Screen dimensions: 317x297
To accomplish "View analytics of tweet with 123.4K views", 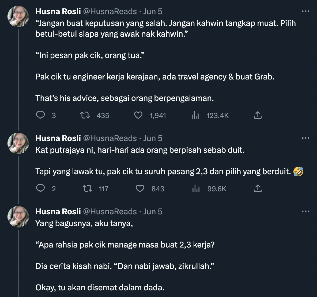I will point(195,115).
